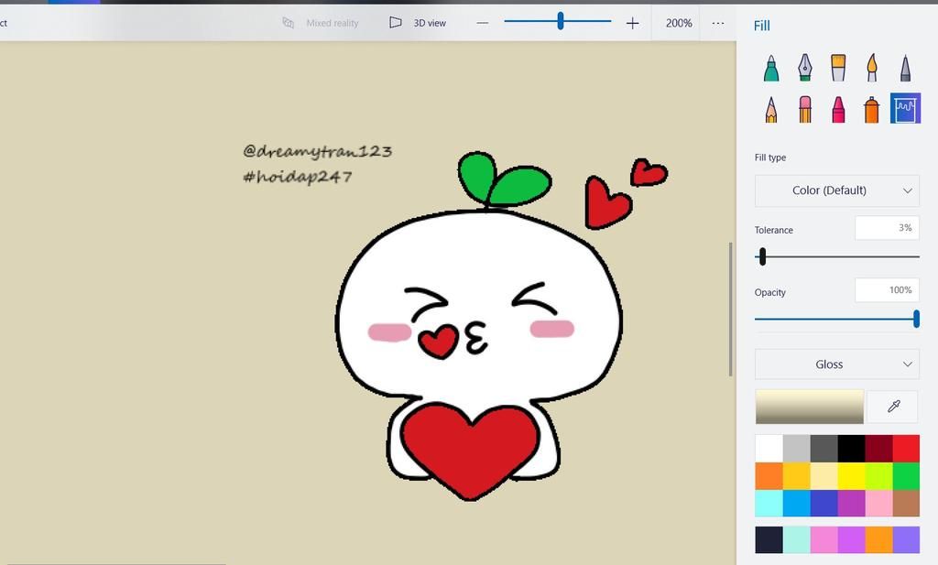Pick the sky blue color swatch

point(796,504)
